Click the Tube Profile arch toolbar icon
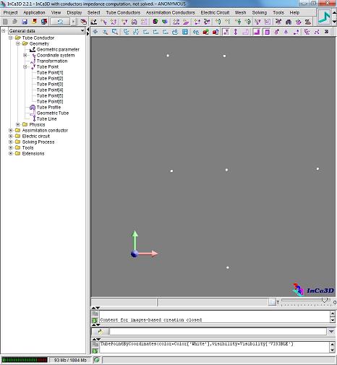This screenshot has width=337, height=365. coord(134,22)
